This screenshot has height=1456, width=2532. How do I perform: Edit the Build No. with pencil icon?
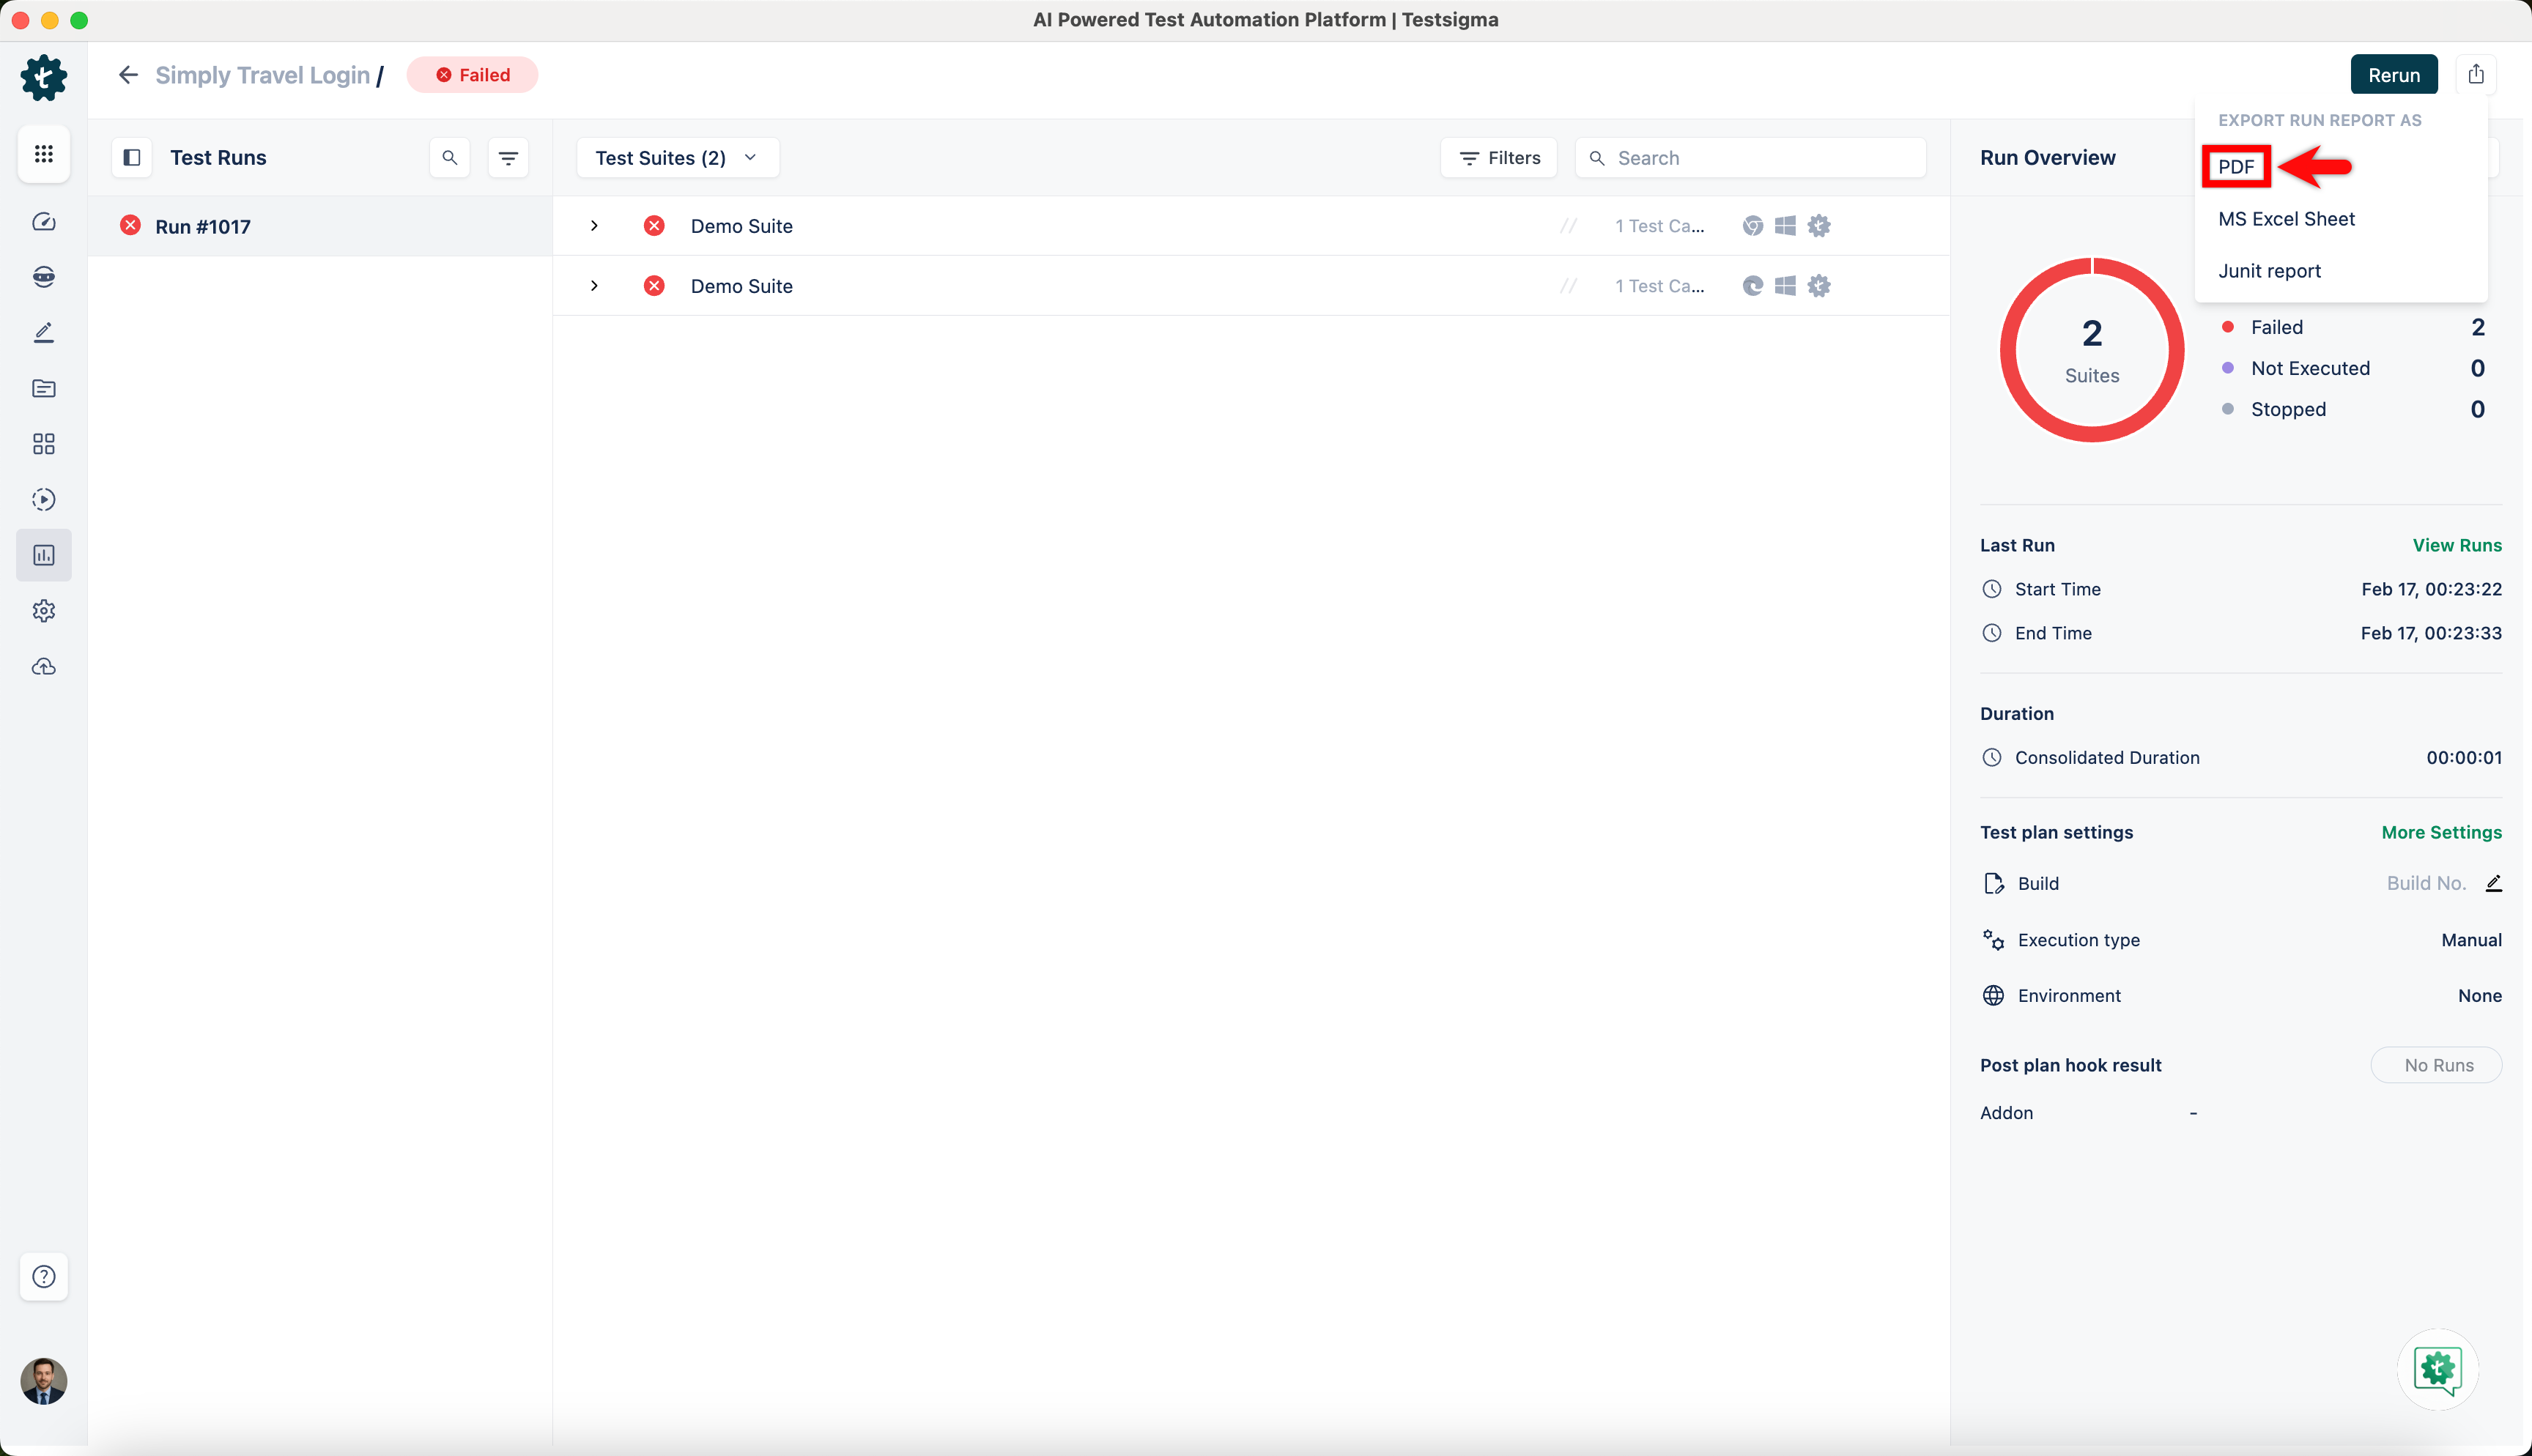(x=2493, y=883)
